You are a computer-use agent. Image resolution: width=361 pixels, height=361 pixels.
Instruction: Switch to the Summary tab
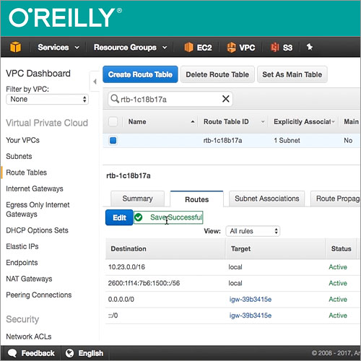tap(137, 199)
